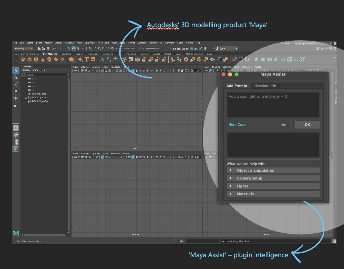This screenshot has height=269, width=344.
Task: Click the Hide Code link
Action: click(238, 125)
